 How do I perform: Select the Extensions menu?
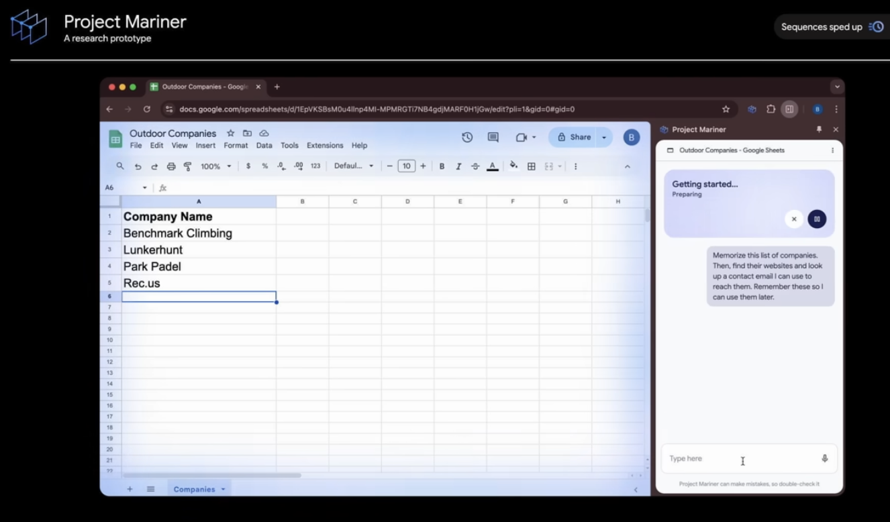pos(325,145)
